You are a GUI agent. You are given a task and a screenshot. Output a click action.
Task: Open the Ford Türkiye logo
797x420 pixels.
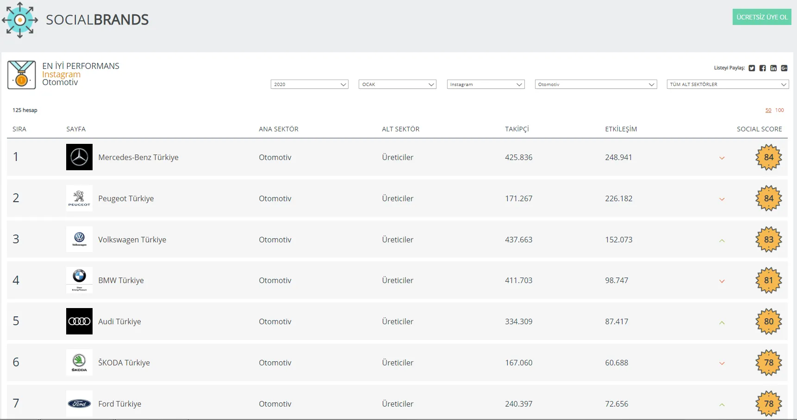[79, 403]
